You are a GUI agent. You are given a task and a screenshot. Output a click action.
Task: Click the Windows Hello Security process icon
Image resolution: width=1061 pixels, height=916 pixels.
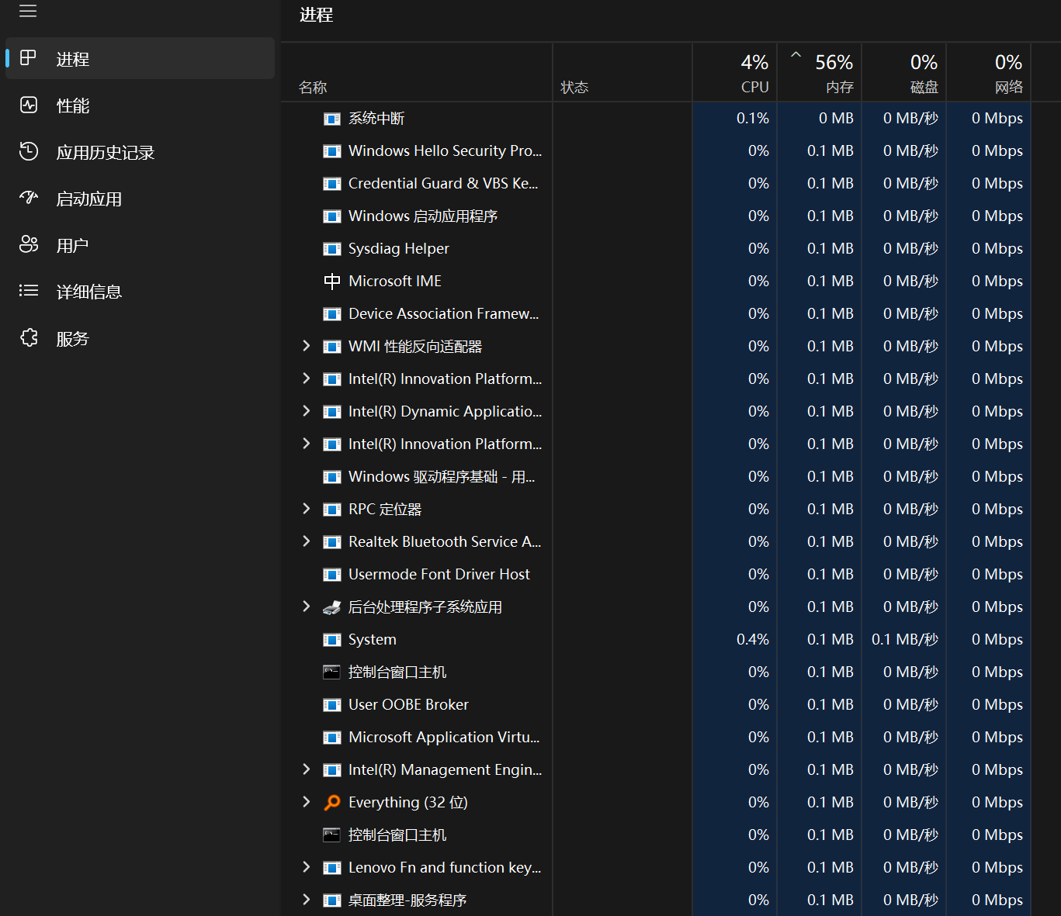(x=332, y=151)
